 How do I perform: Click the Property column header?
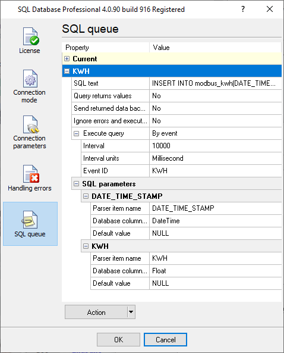click(106, 48)
